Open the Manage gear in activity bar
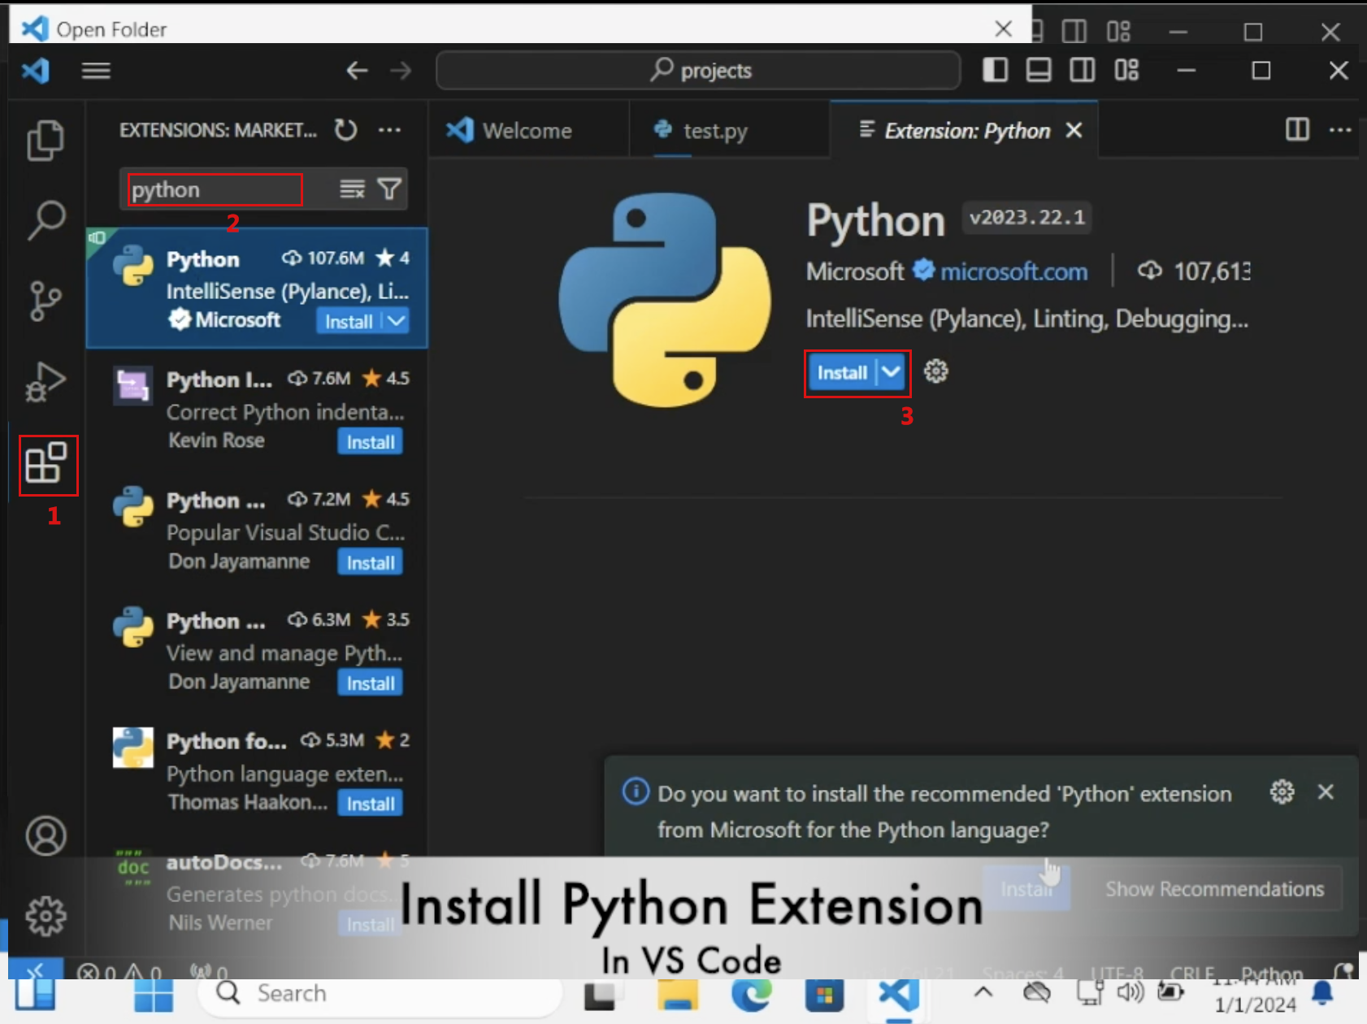1367x1024 pixels. coord(46,916)
